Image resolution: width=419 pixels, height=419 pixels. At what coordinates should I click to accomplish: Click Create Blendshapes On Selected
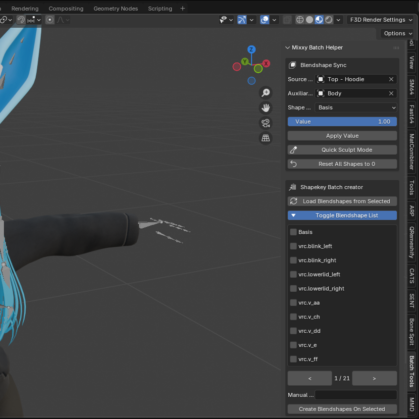[x=342, y=409]
